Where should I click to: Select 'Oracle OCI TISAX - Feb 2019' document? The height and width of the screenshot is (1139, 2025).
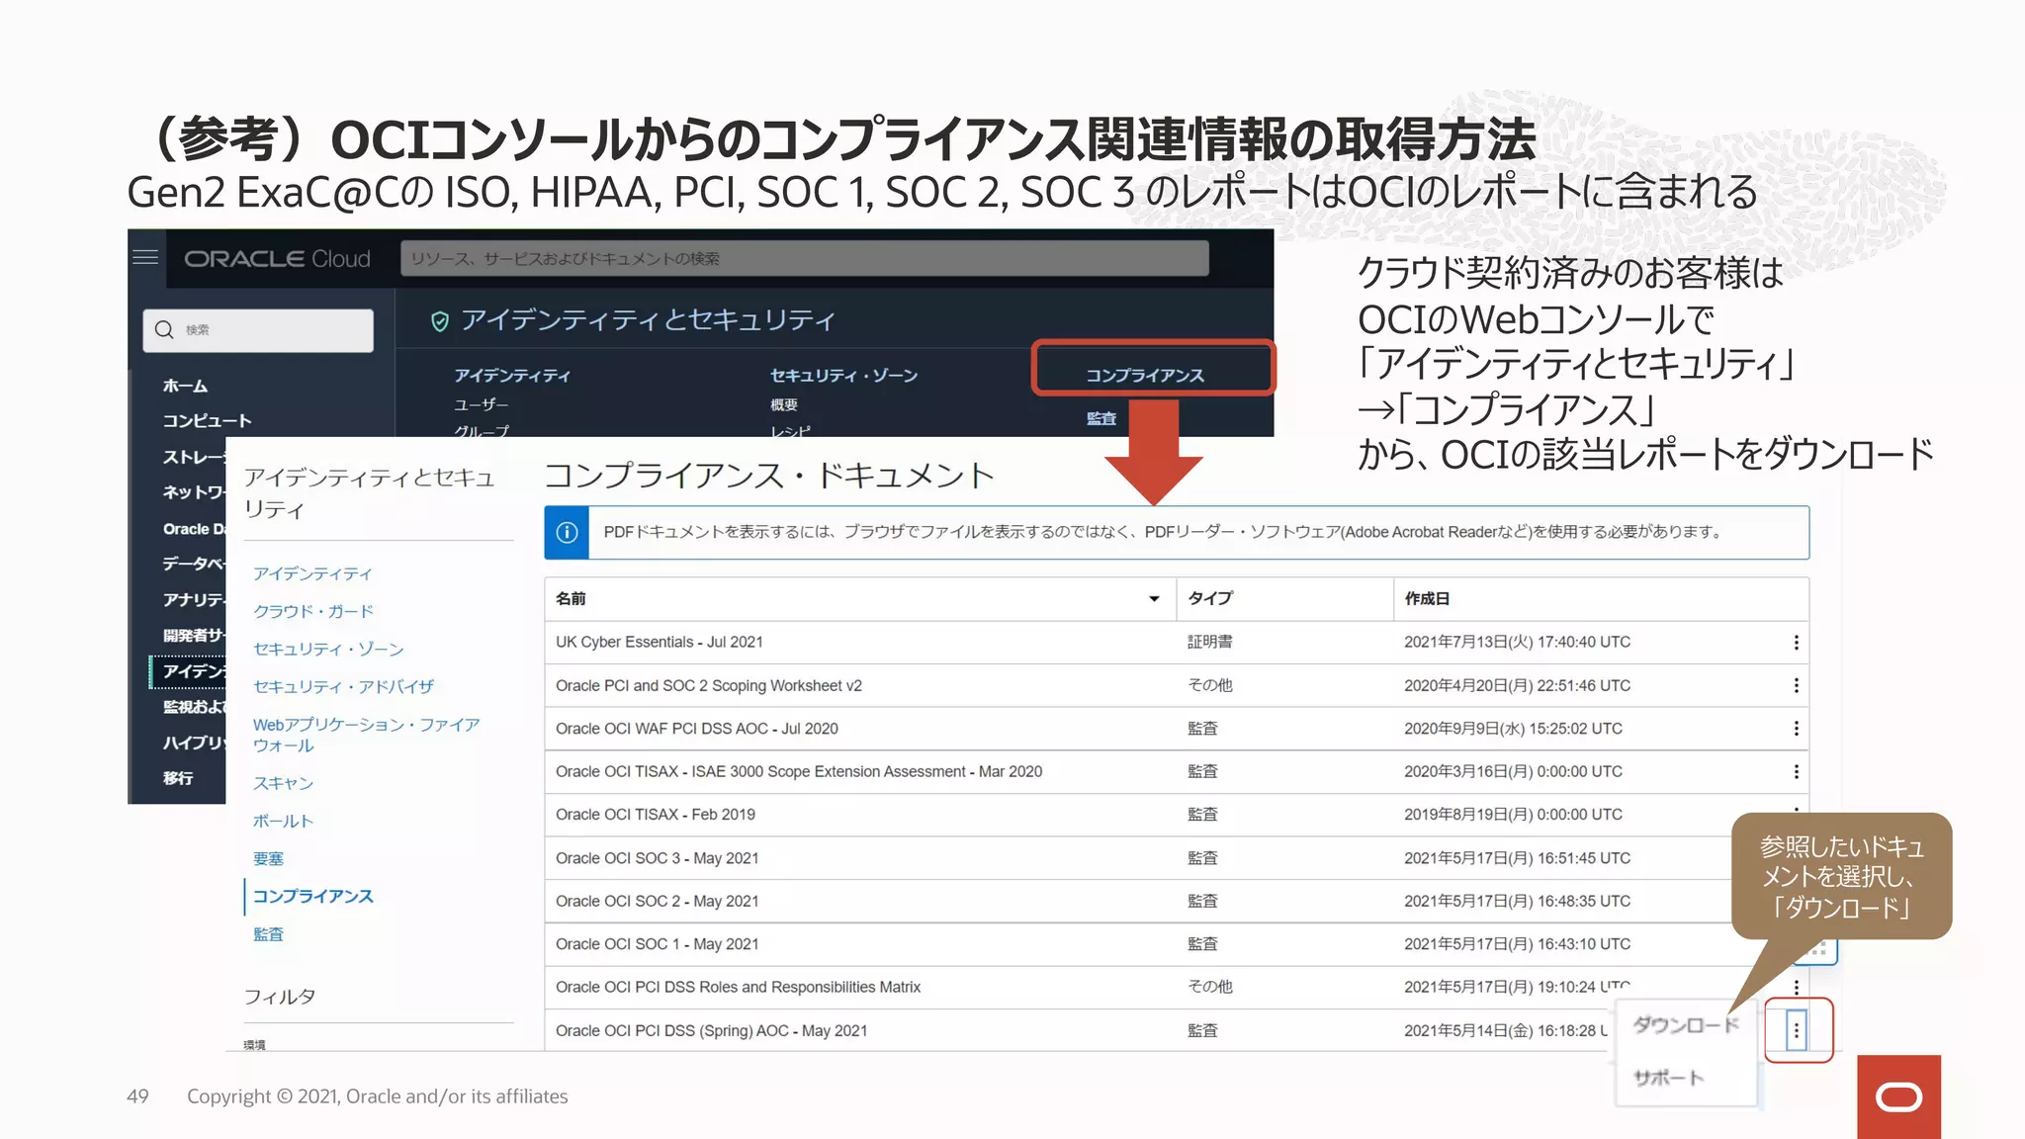tap(656, 815)
